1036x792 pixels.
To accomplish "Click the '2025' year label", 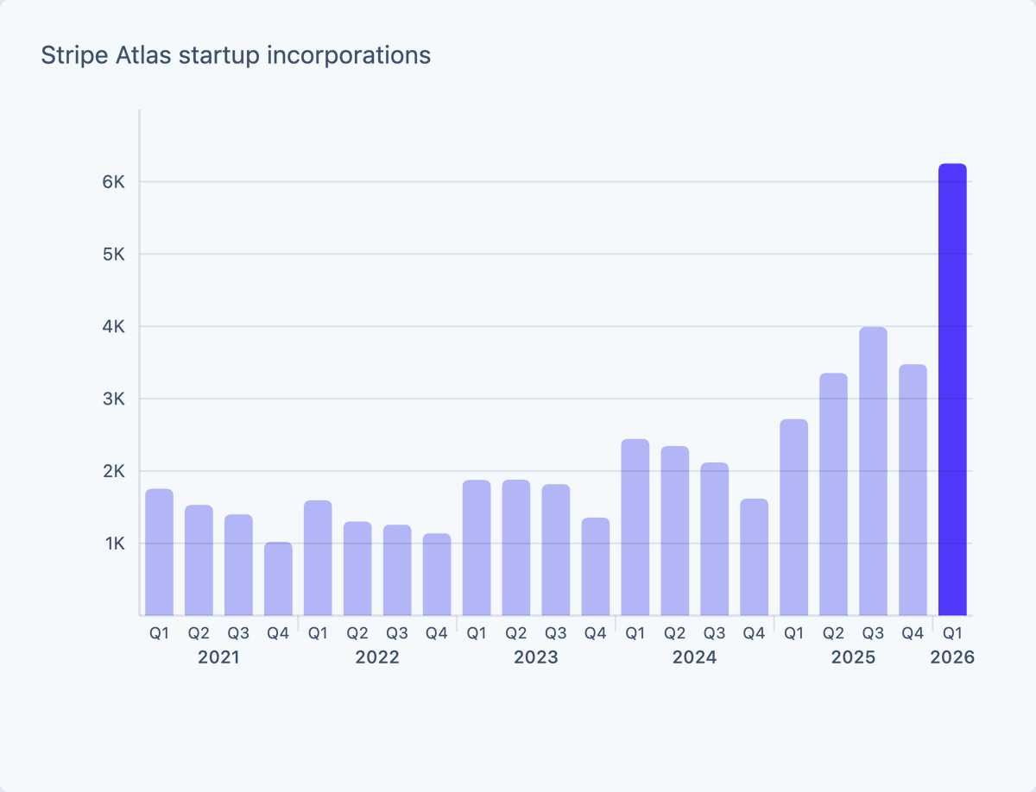I will pos(853,657).
